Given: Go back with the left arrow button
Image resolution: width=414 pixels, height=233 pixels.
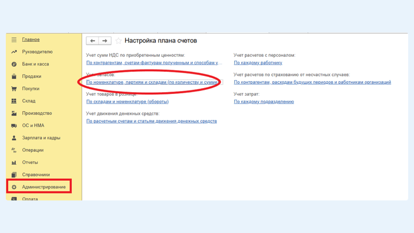Looking at the screenshot, I should 92,41.
